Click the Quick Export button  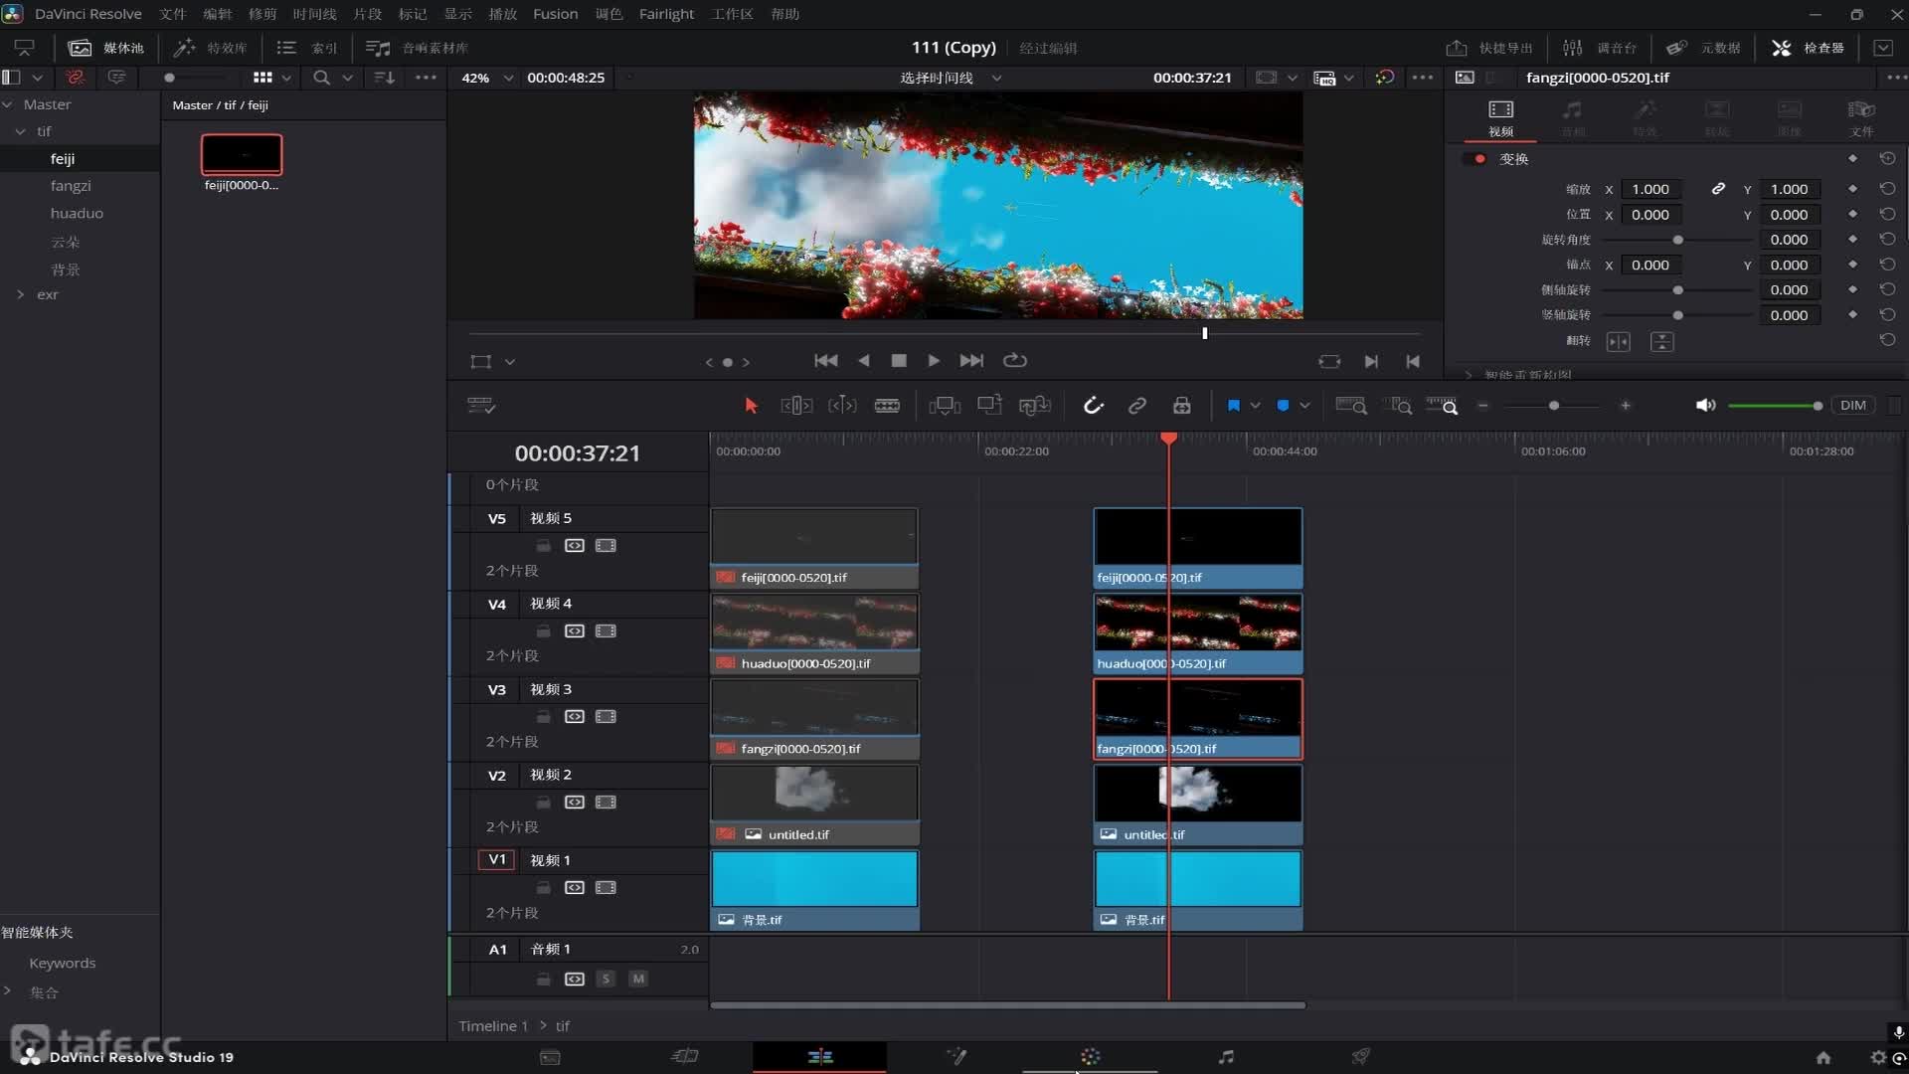click(x=1489, y=48)
